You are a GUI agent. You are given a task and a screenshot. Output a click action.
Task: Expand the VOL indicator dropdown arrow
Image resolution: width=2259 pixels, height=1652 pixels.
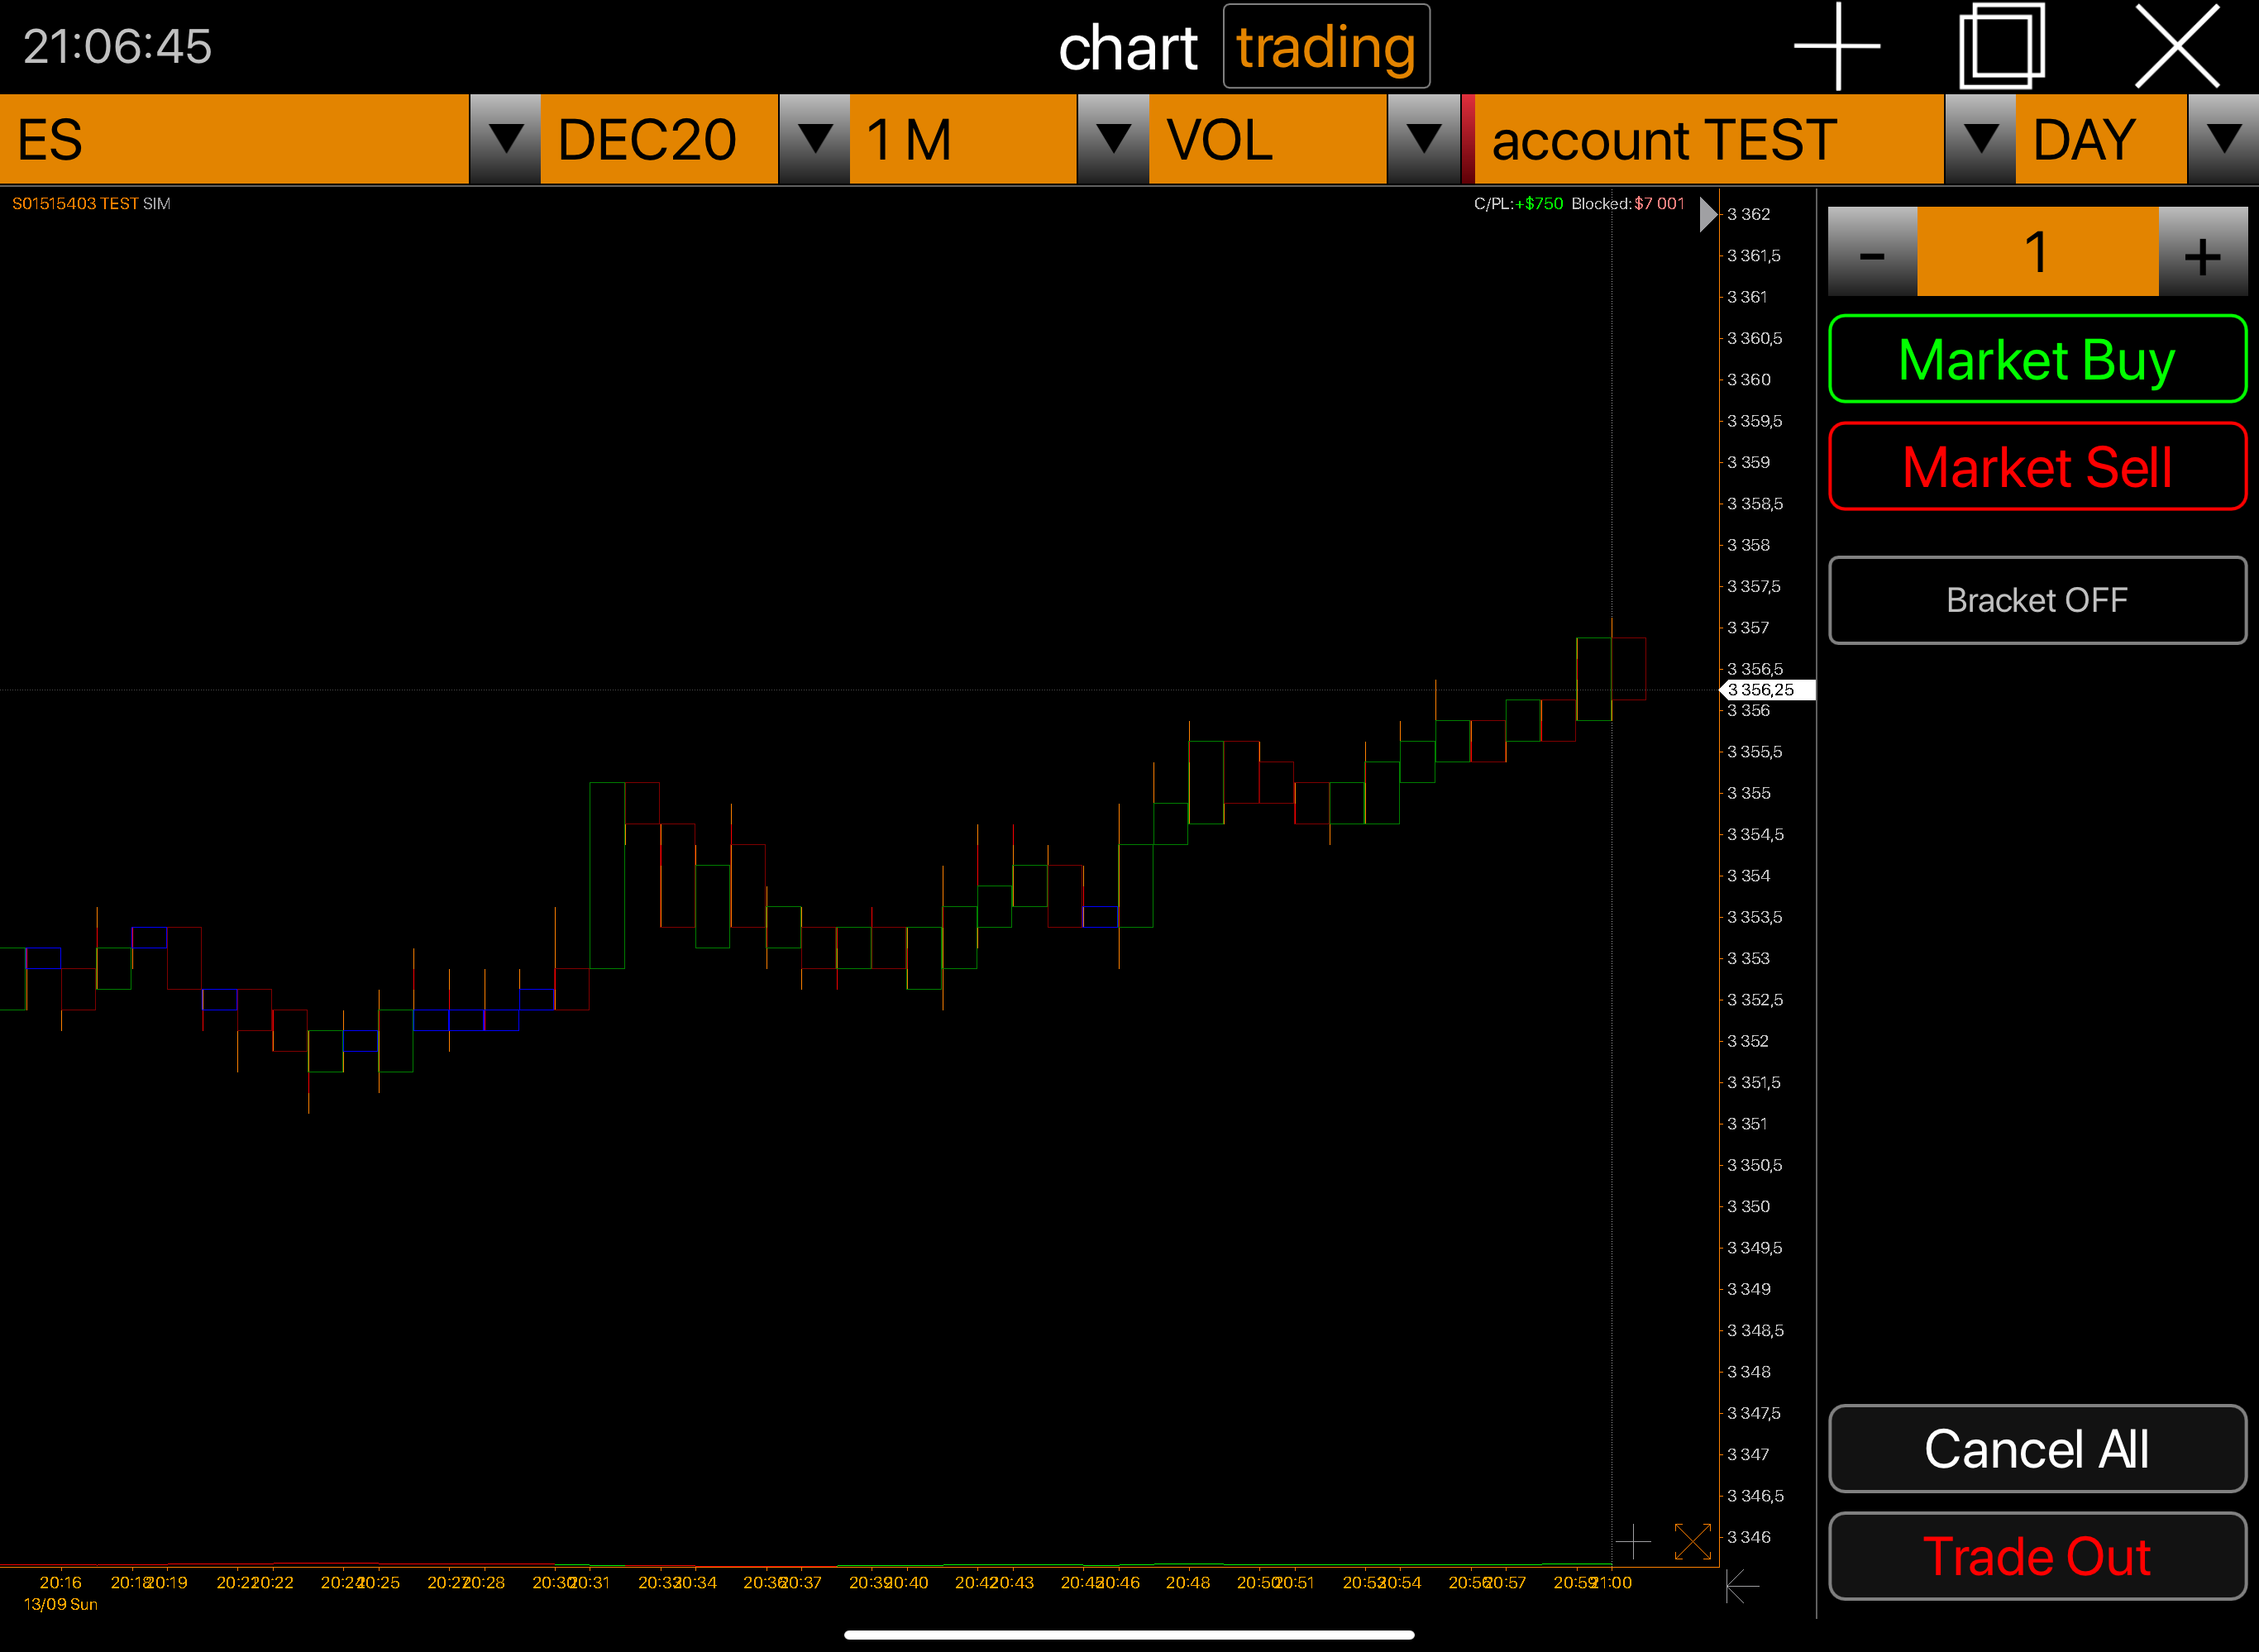(x=1423, y=140)
